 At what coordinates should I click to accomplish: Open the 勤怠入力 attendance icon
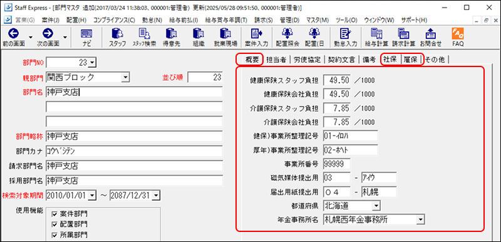click(x=345, y=34)
